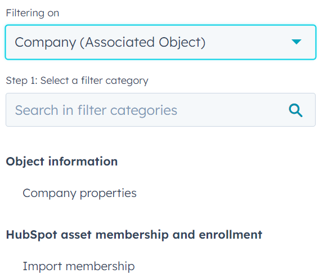This screenshot has height=273, width=319.
Task: Open the Import membership list item
Action: (x=79, y=266)
